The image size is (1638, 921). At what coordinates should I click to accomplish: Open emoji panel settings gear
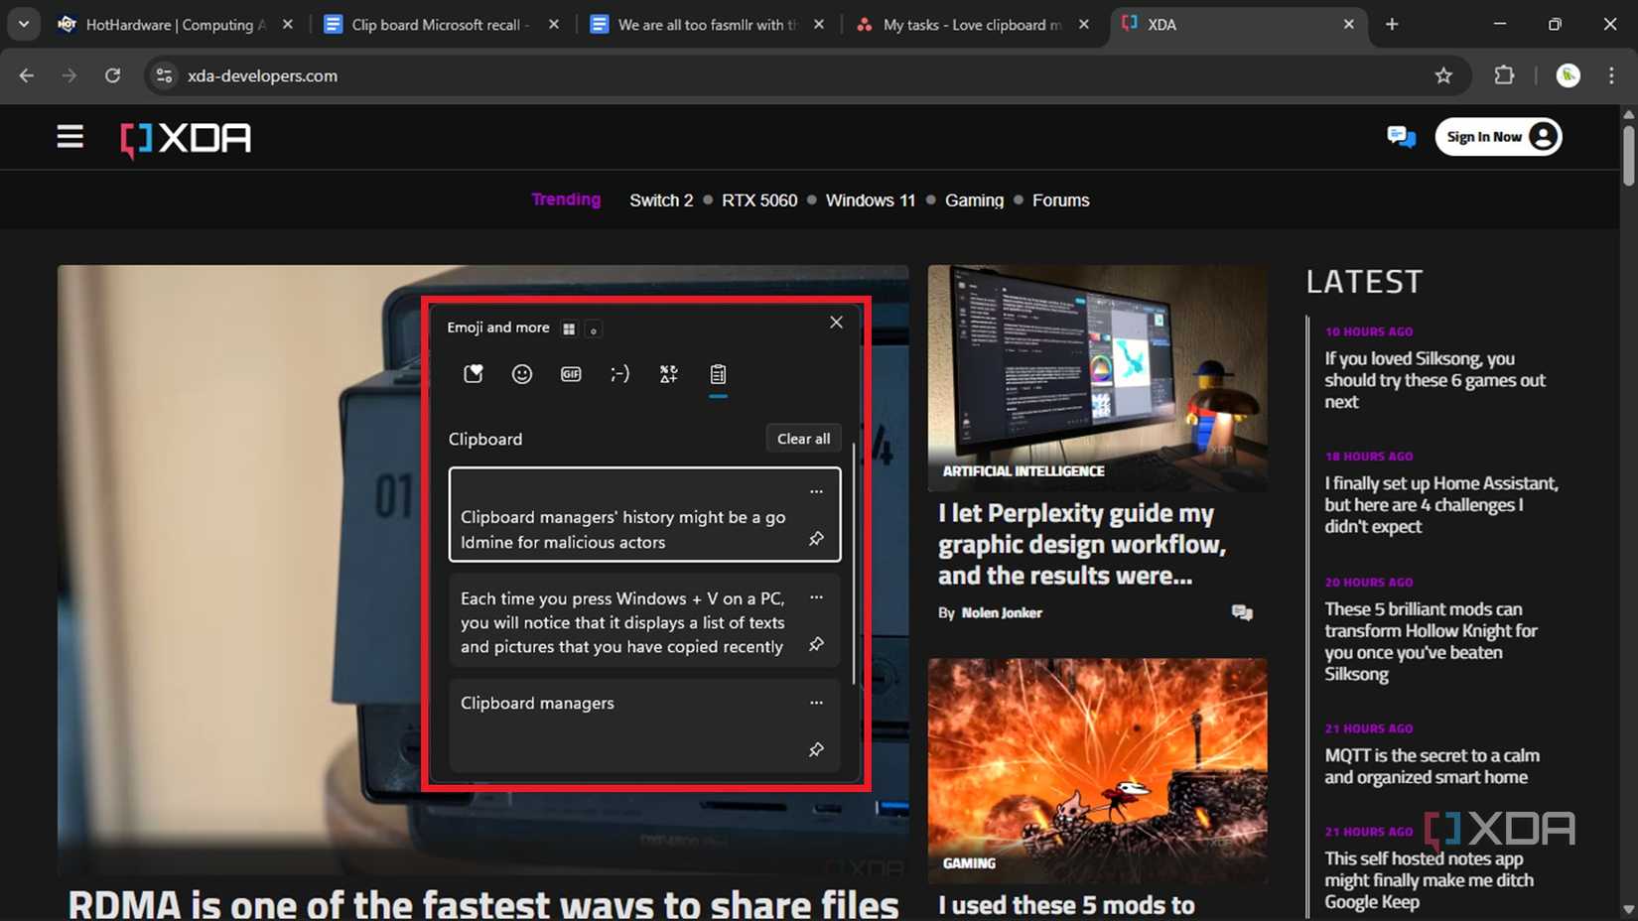point(593,329)
